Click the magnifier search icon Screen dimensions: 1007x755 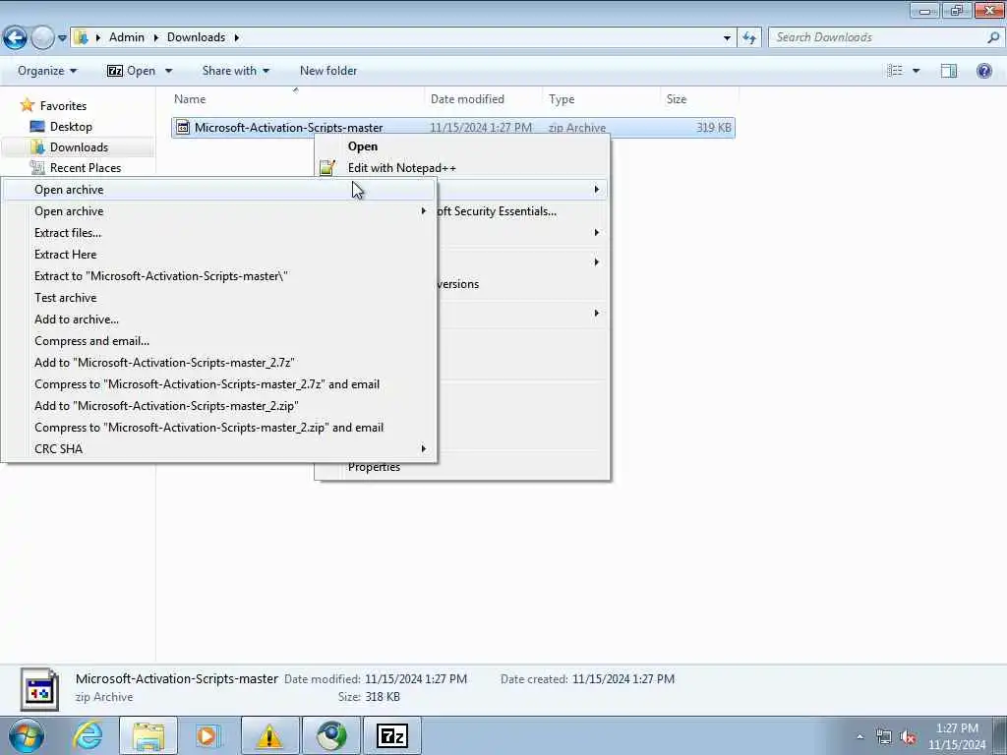coord(993,37)
